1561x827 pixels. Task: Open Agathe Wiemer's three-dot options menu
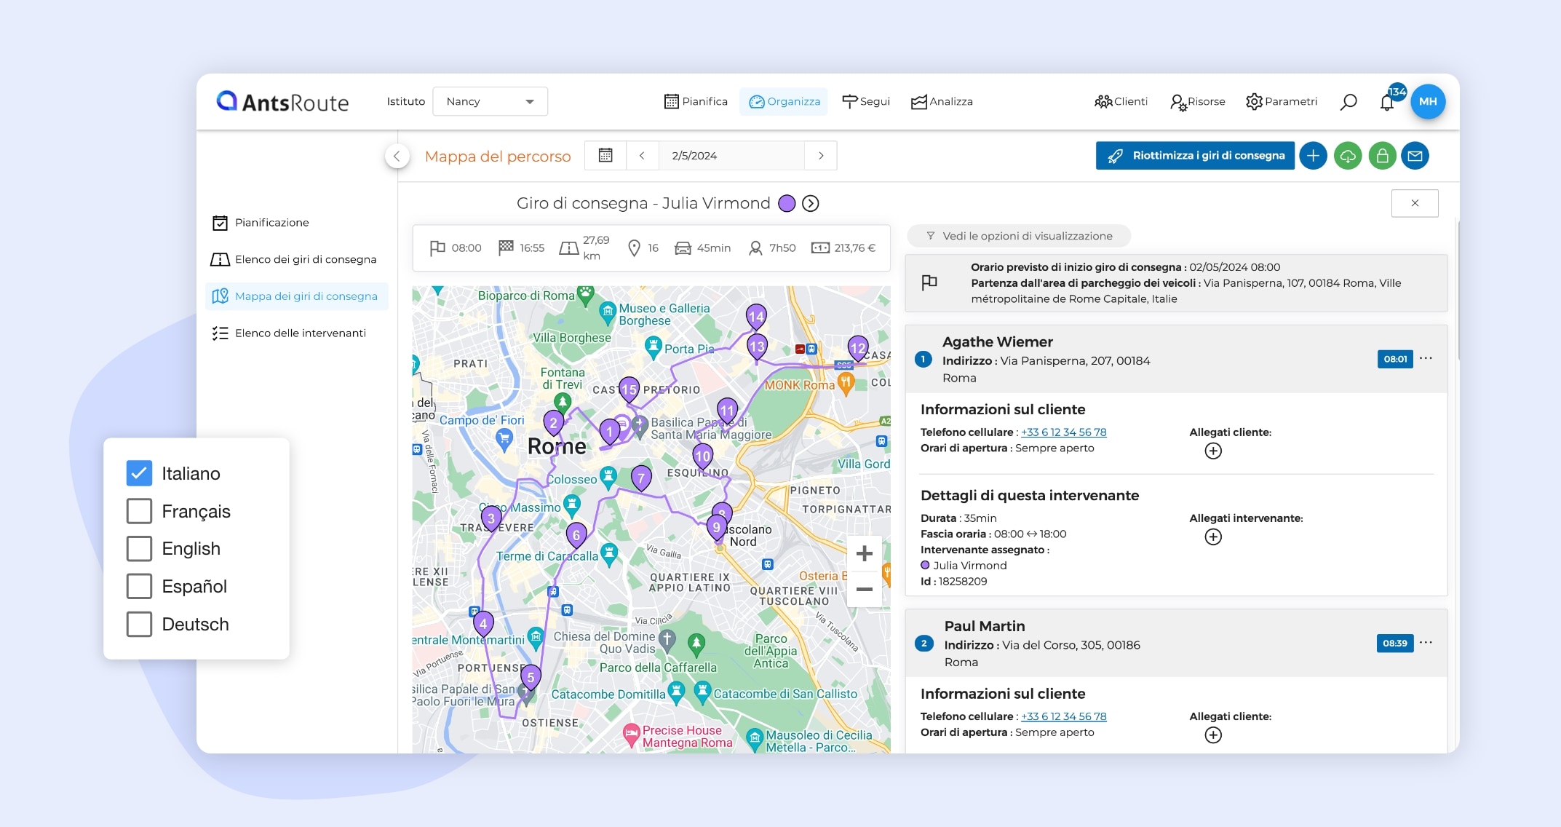point(1426,358)
